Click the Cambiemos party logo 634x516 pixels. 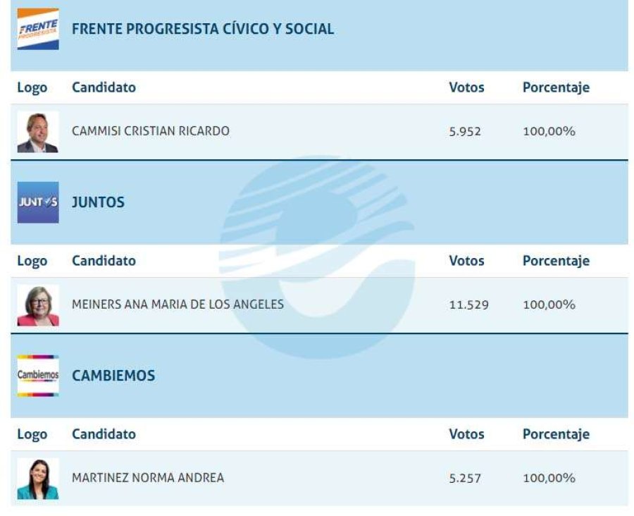tap(38, 376)
